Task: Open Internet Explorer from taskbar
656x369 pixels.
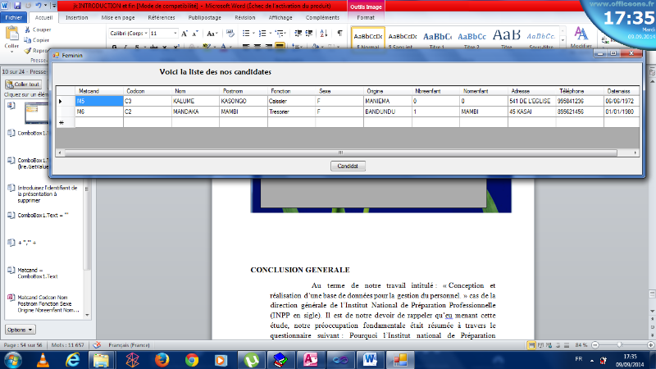Action: [72, 359]
